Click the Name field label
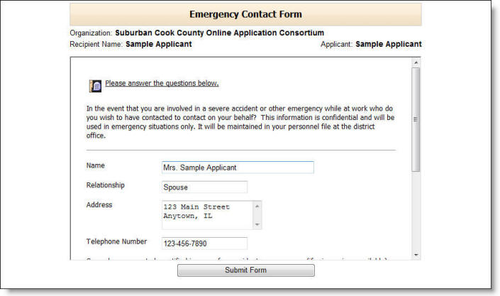Image resolution: width=500 pixels, height=296 pixels. coord(96,166)
